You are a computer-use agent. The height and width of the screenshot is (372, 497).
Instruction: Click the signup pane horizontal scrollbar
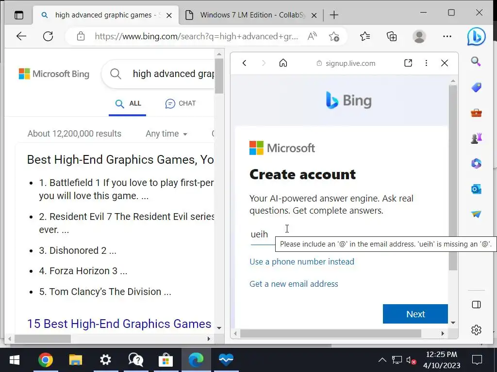(x=331, y=333)
